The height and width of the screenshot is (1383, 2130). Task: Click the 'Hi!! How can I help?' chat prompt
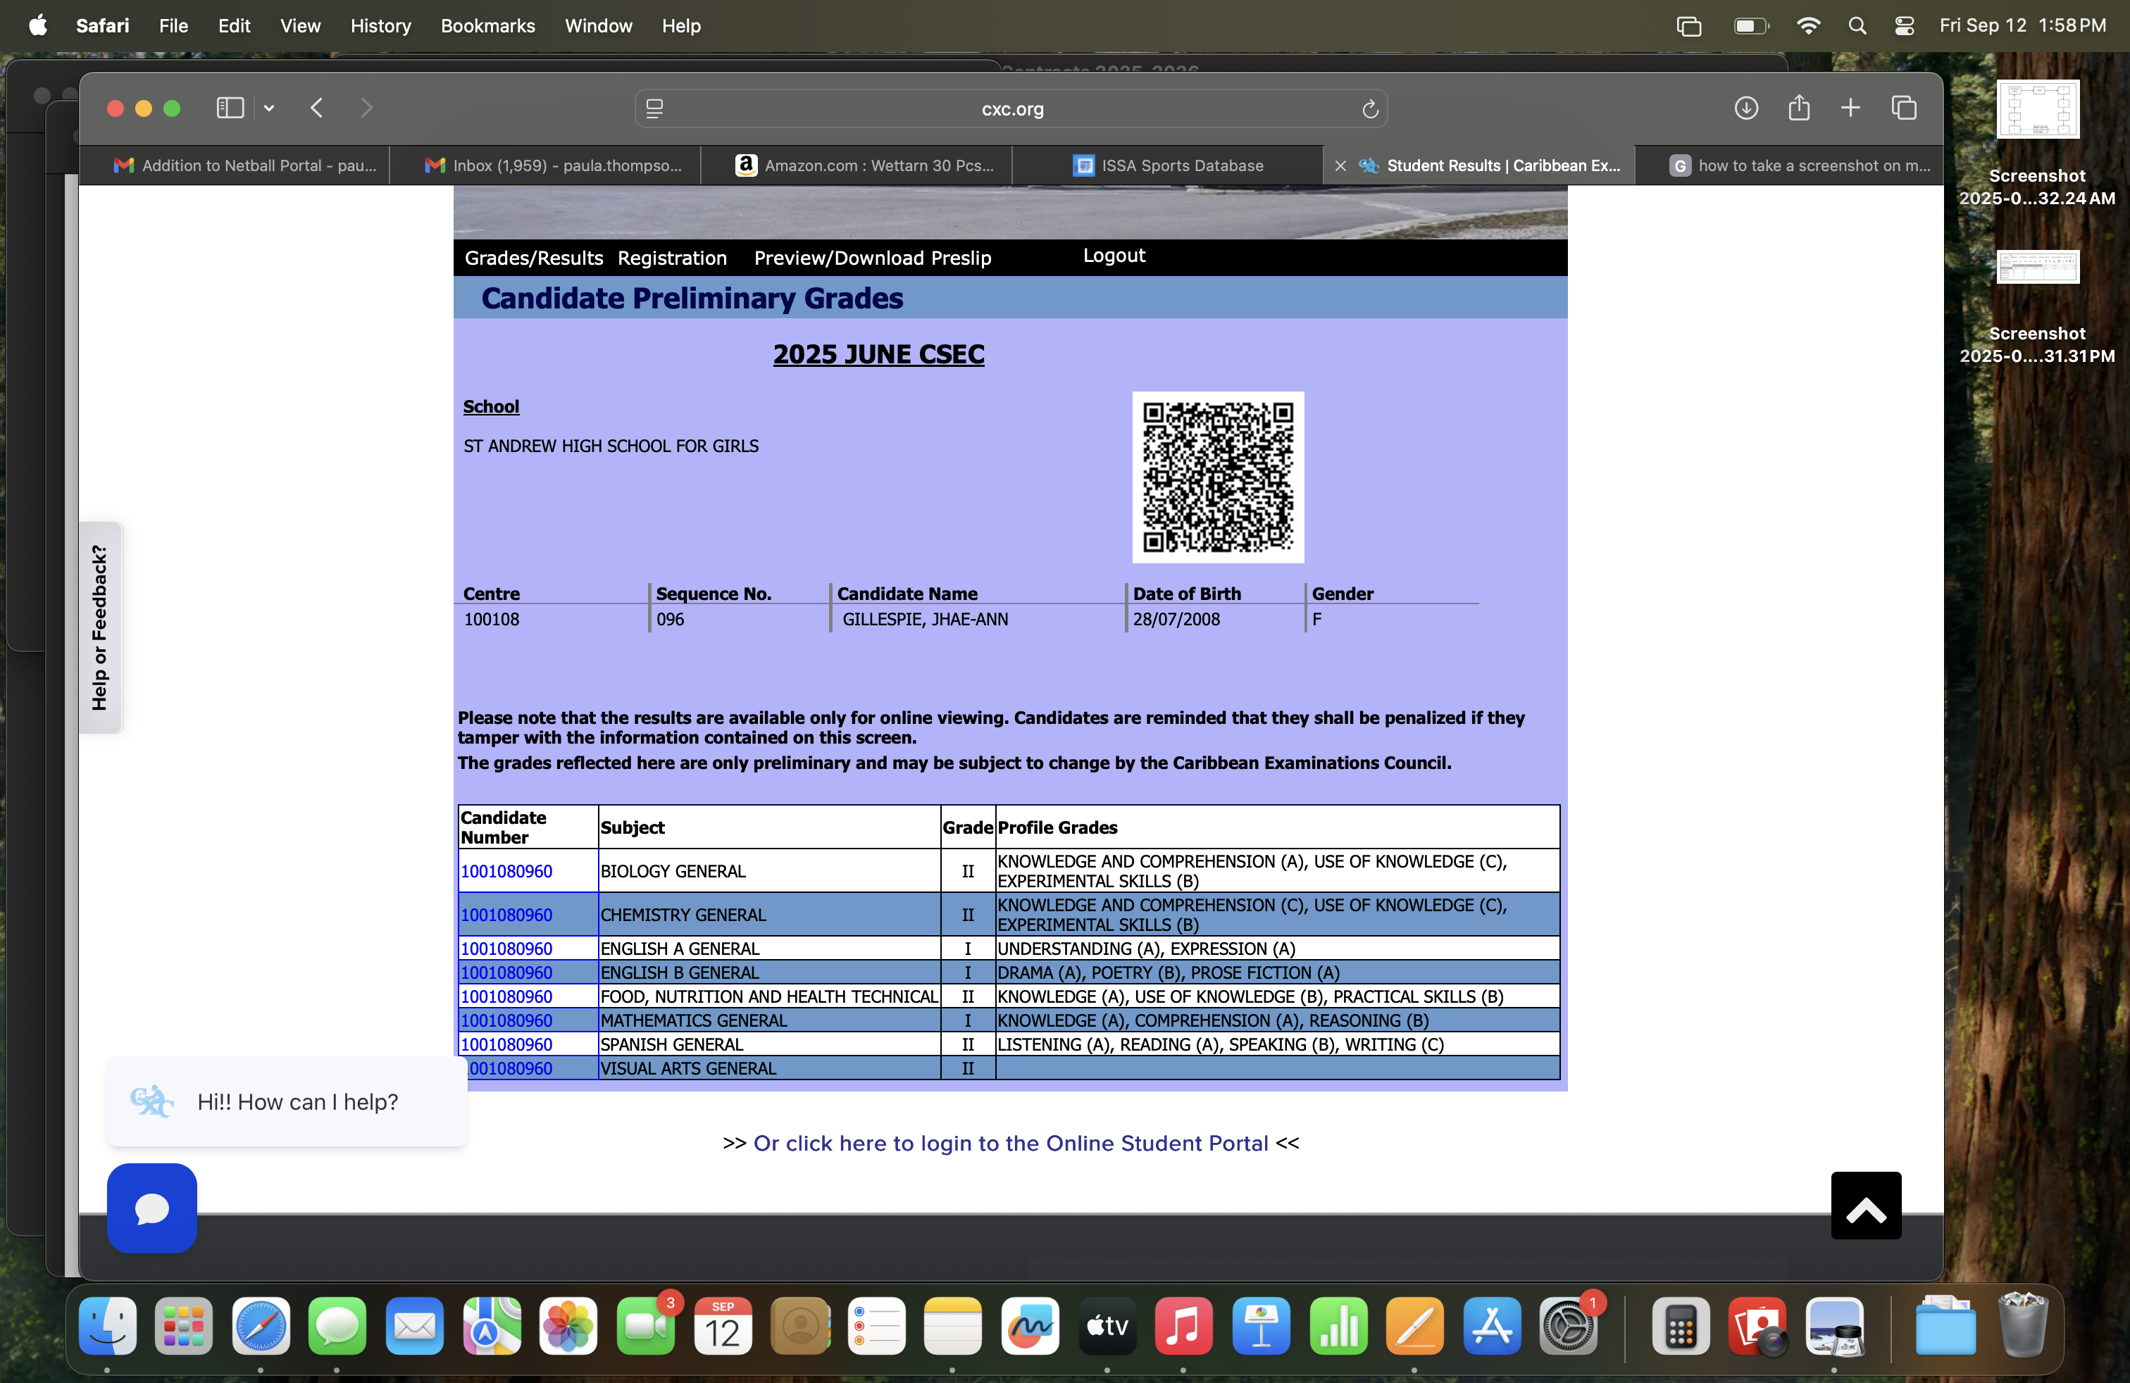pos(287,1102)
